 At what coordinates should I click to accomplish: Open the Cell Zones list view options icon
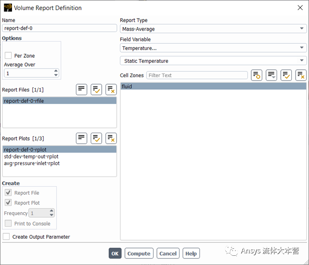click(x=272, y=75)
